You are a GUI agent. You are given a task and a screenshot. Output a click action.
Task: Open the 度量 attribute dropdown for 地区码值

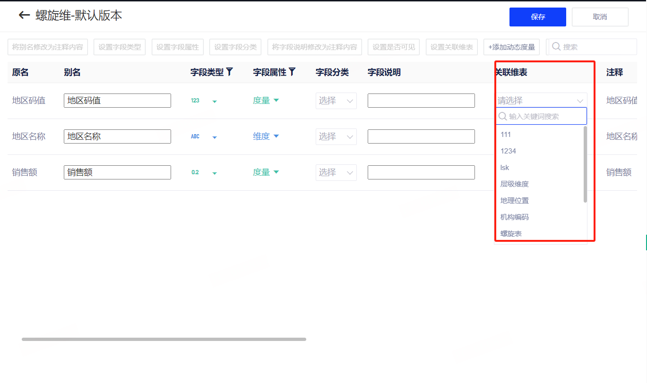266,101
